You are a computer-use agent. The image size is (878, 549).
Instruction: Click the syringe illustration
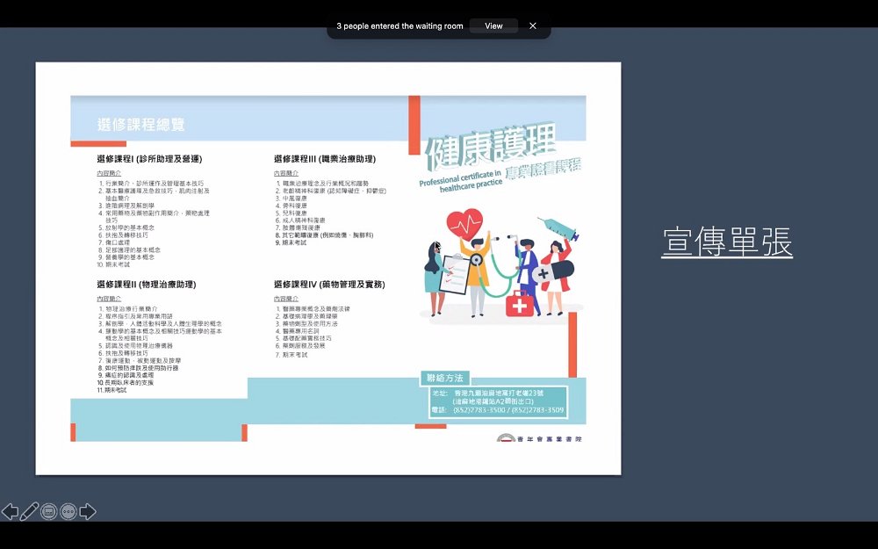click(558, 228)
